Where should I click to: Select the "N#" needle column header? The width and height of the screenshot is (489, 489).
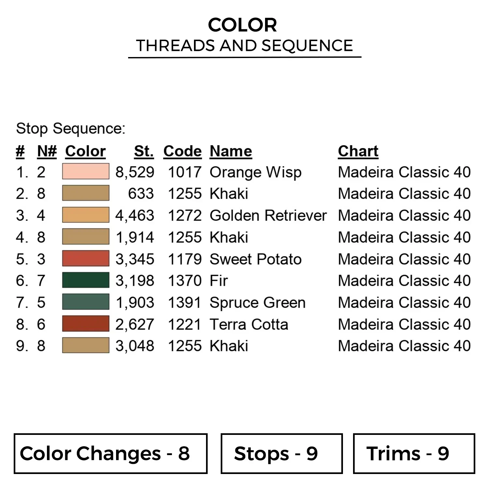click(x=47, y=151)
